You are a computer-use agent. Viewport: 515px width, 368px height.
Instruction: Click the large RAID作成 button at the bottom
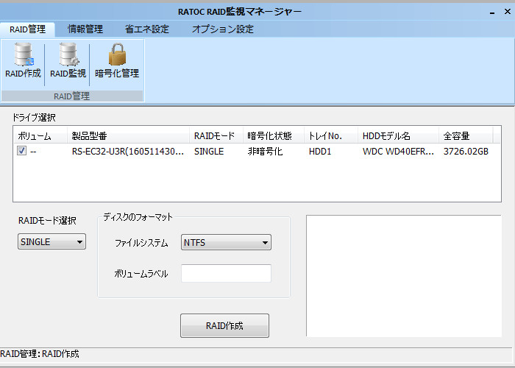pos(224,325)
